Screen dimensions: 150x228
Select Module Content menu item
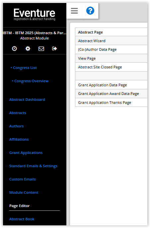point(24,192)
